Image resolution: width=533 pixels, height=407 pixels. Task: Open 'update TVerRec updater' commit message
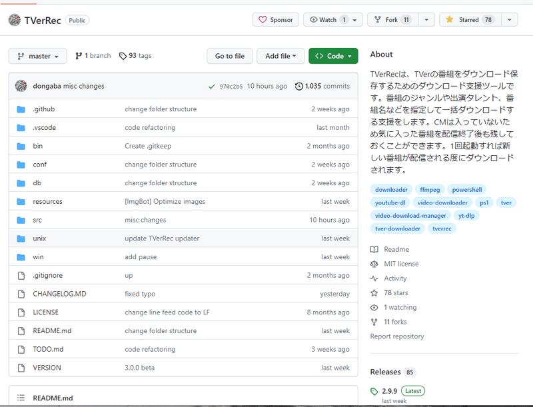coord(162,238)
